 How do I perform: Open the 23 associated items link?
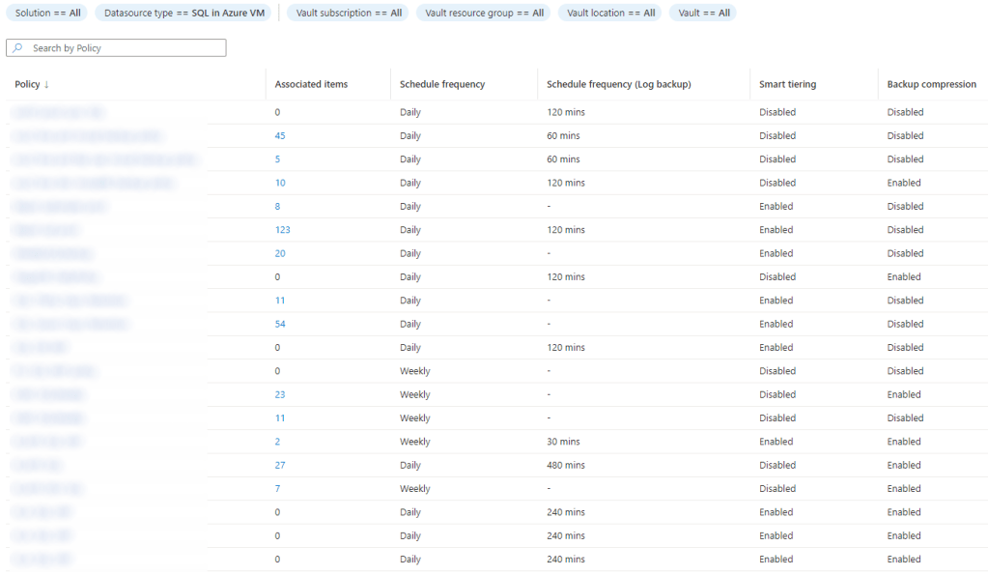pyautogui.click(x=280, y=395)
